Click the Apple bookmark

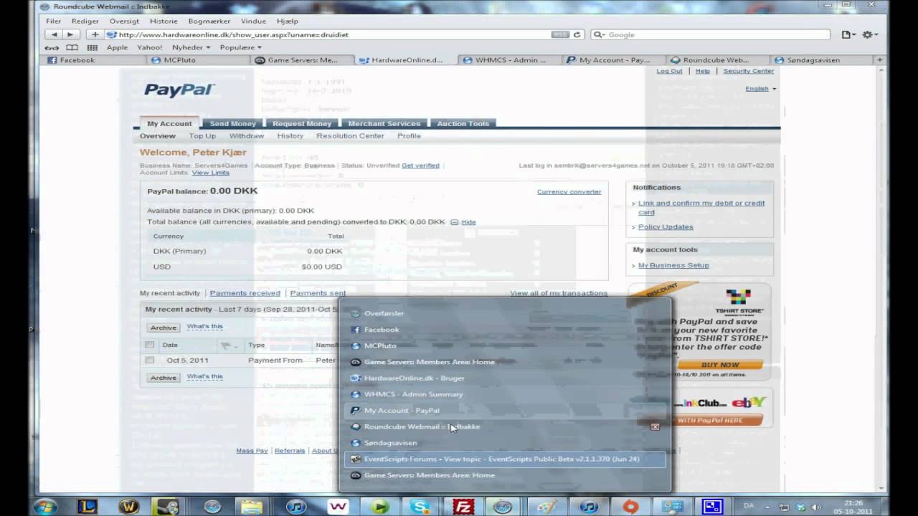coord(117,47)
